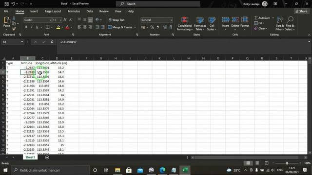Switch to Page Layout view icon
This screenshot has width=312, height=175.
257,163
